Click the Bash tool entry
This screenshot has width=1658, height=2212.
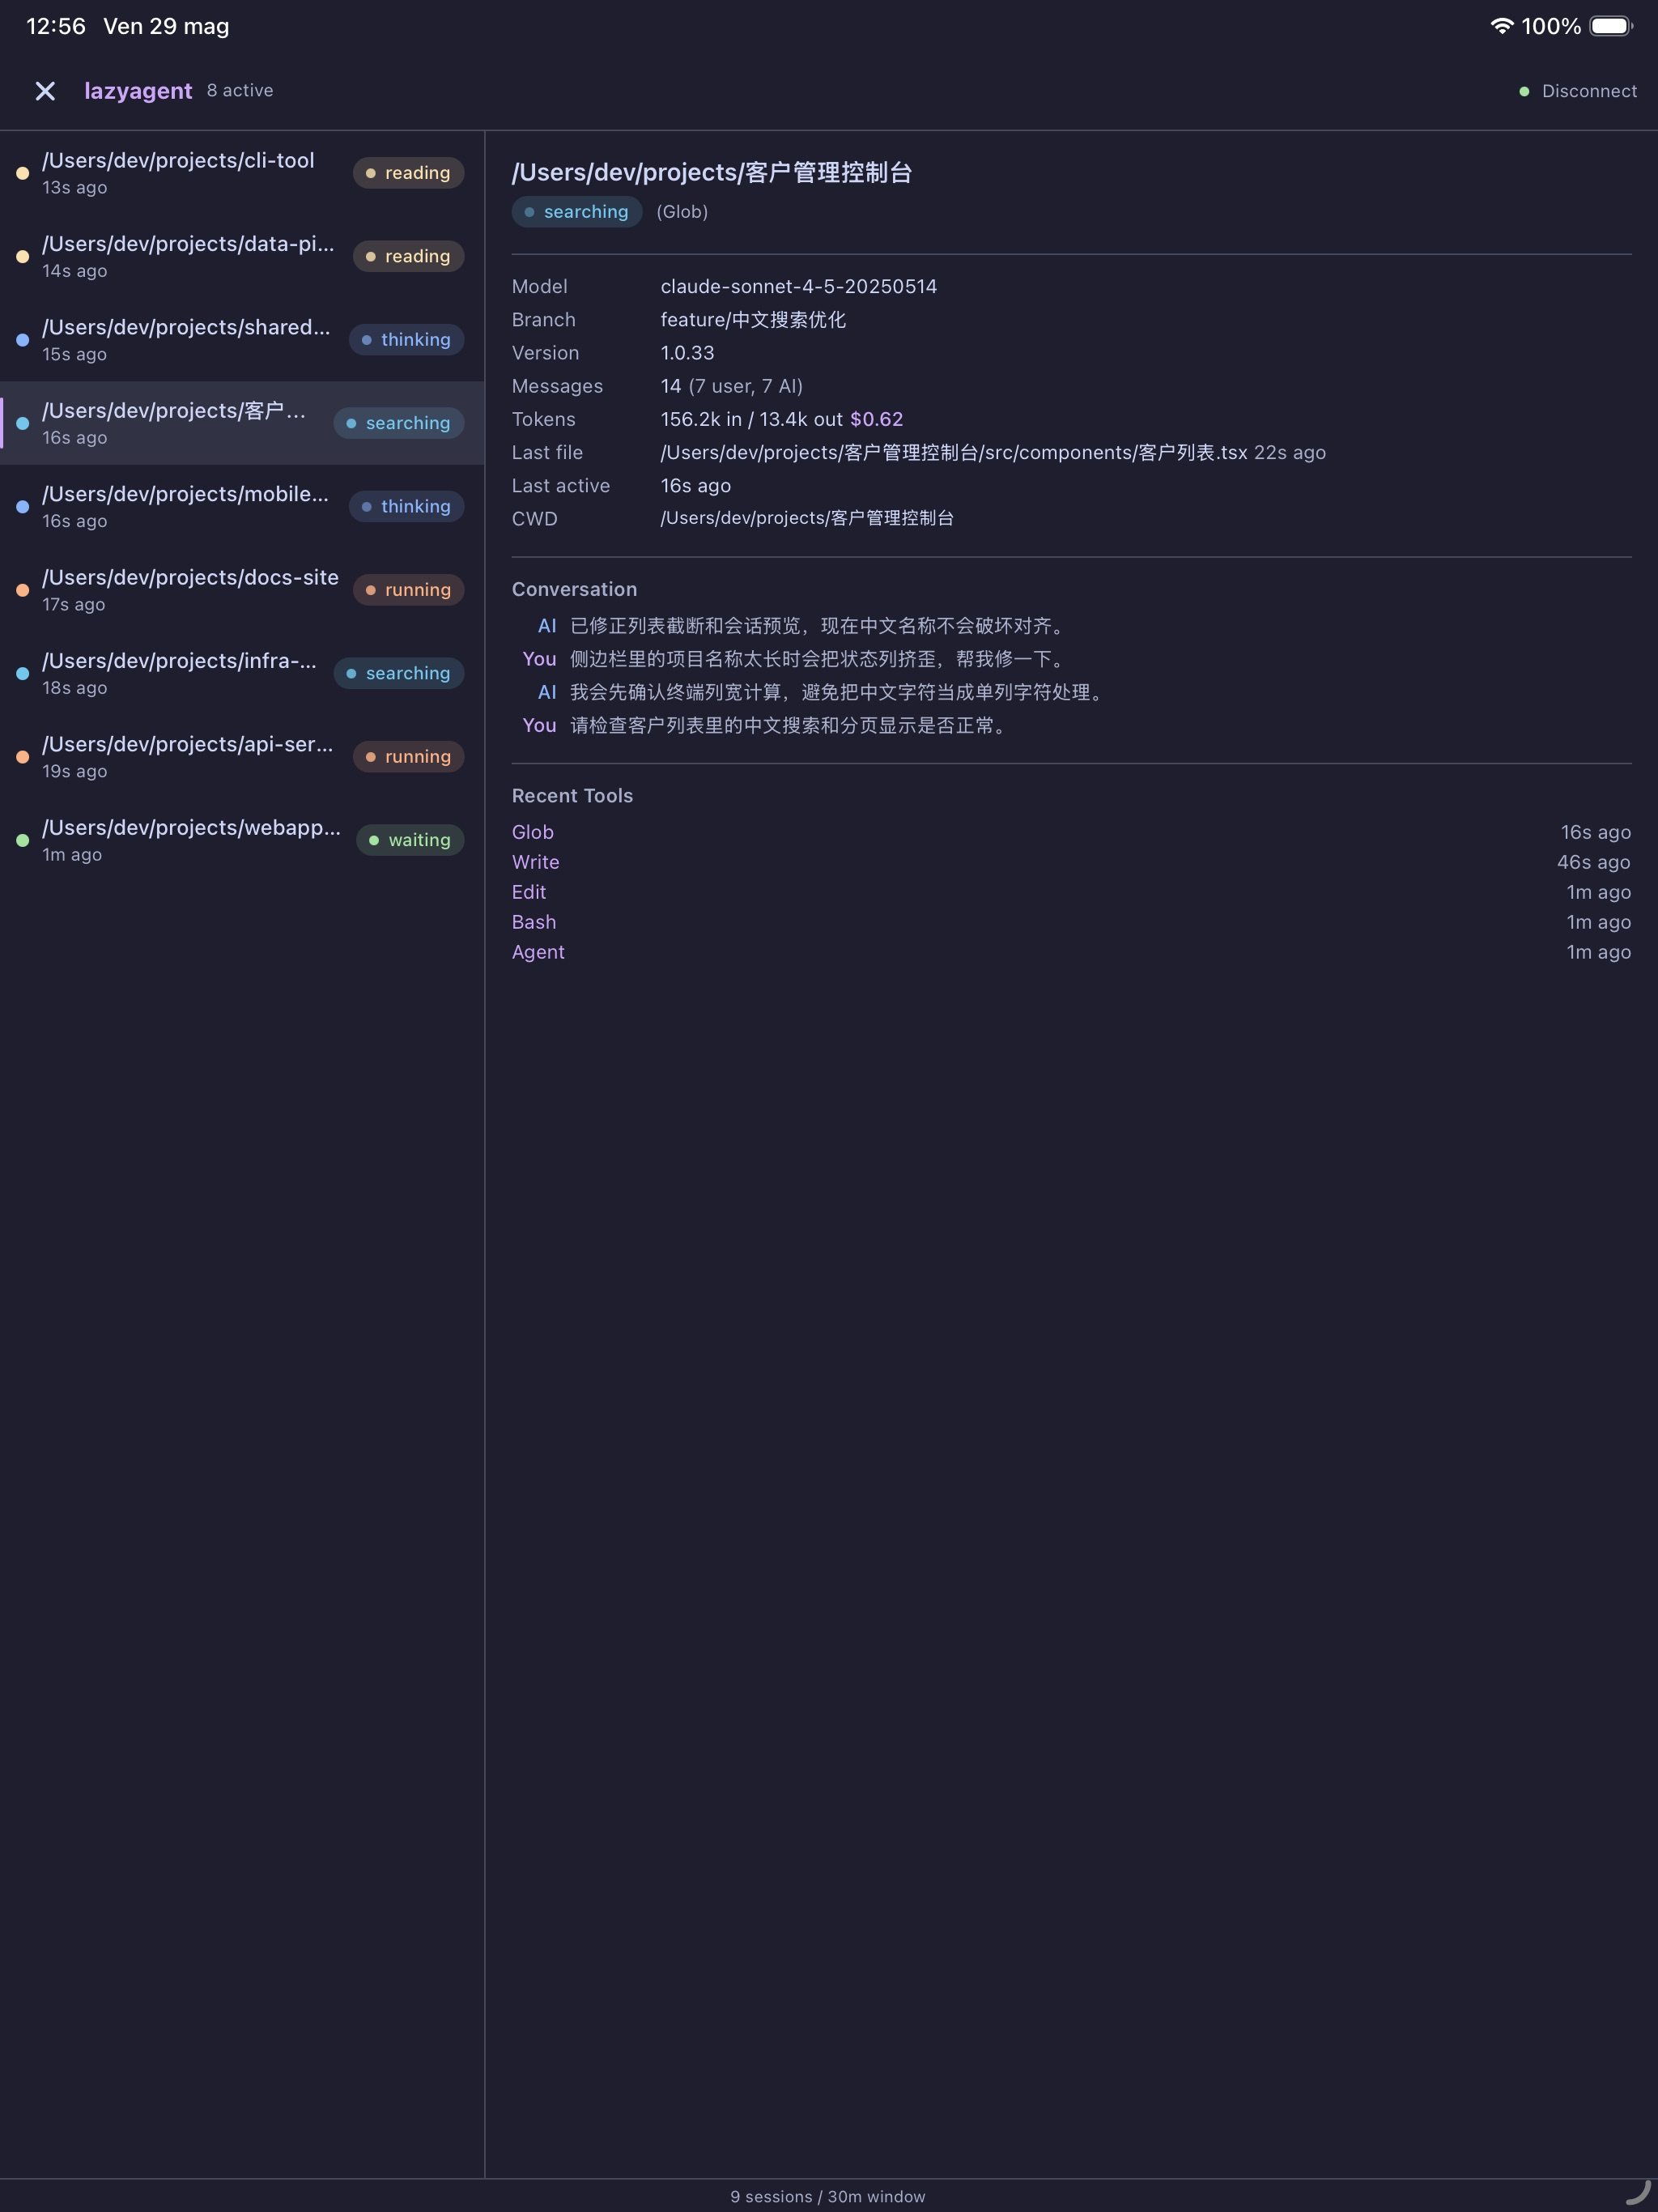tap(534, 922)
